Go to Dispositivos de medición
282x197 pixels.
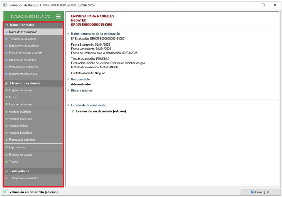pyautogui.click(x=24, y=46)
